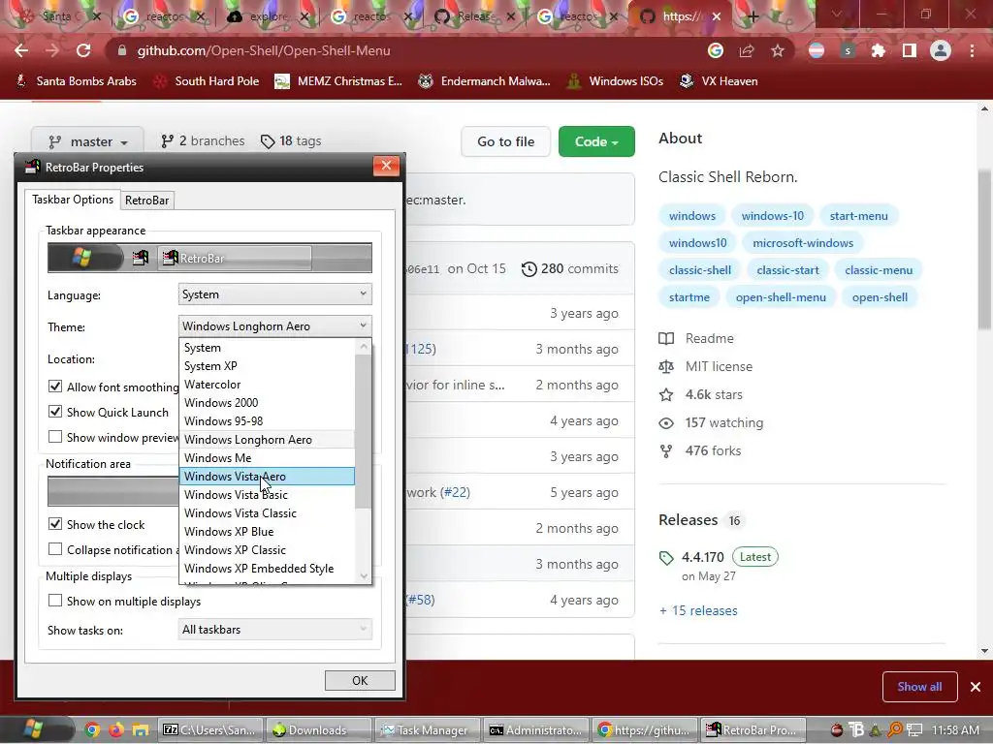Click the Releases tag icon next to 4.4.170
This screenshot has height=744, width=993.
click(x=666, y=557)
